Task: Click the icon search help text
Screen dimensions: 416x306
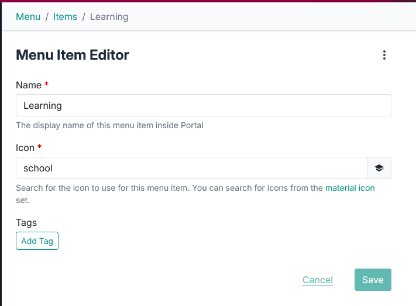Action: coord(170,188)
